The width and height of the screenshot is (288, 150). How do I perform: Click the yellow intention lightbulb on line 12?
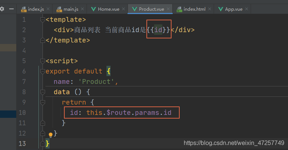click(51, 135)
